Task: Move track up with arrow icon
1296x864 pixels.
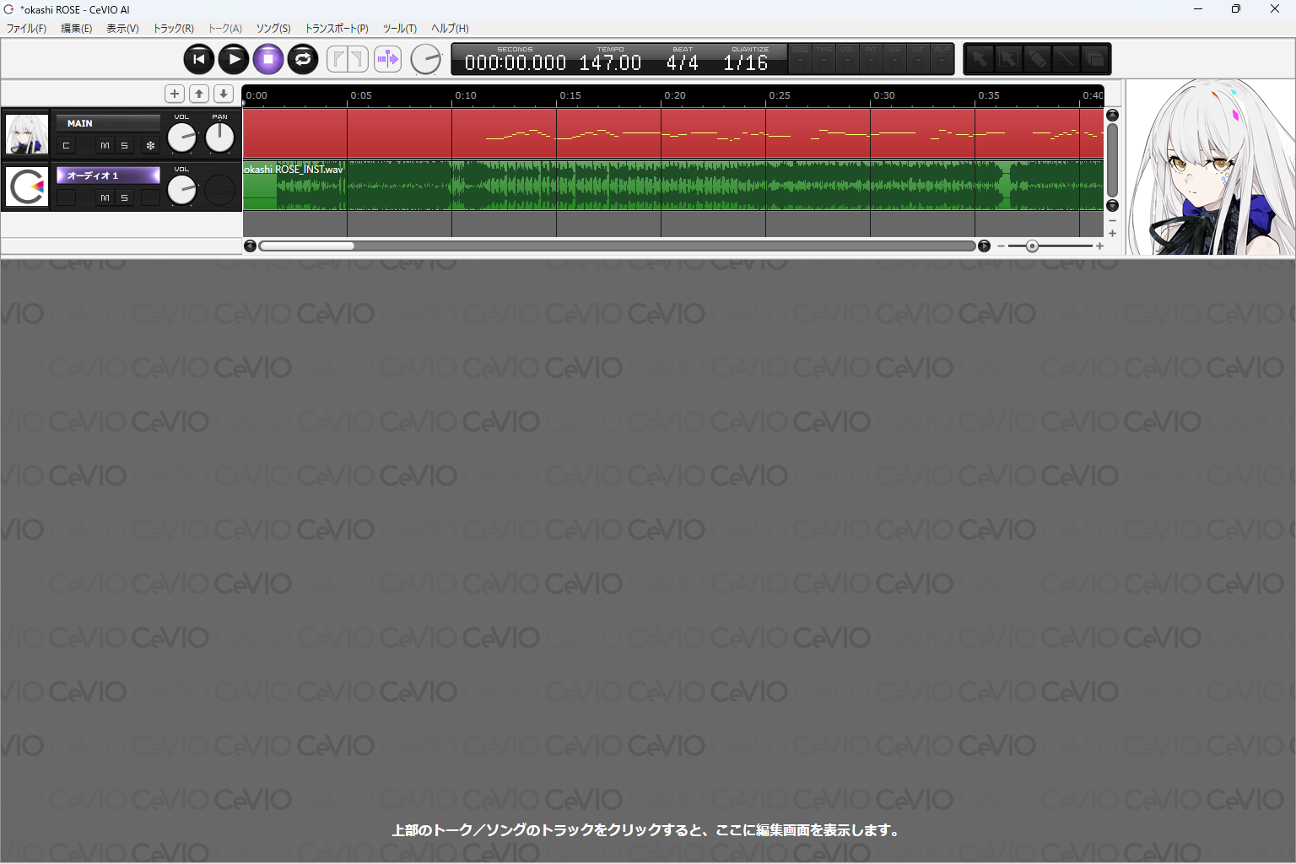Action: (x=199, y=94)
